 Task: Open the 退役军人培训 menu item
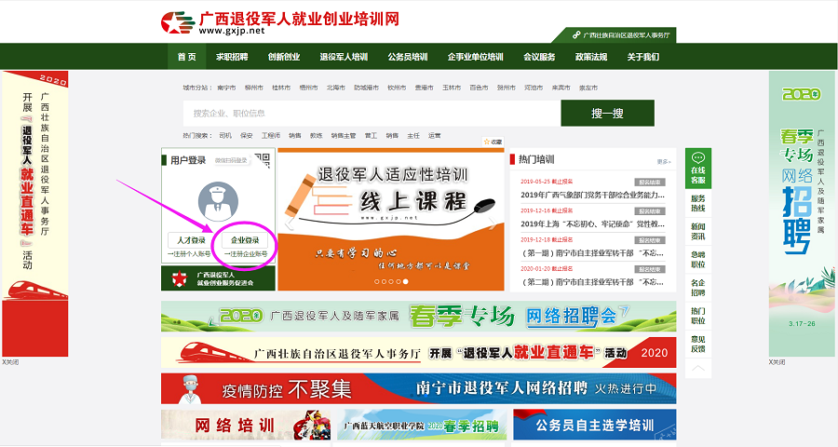pos(344,57)
